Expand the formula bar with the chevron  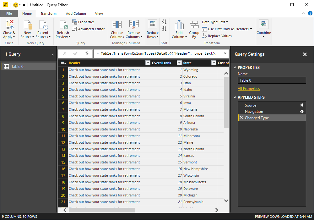click(225, 53)
